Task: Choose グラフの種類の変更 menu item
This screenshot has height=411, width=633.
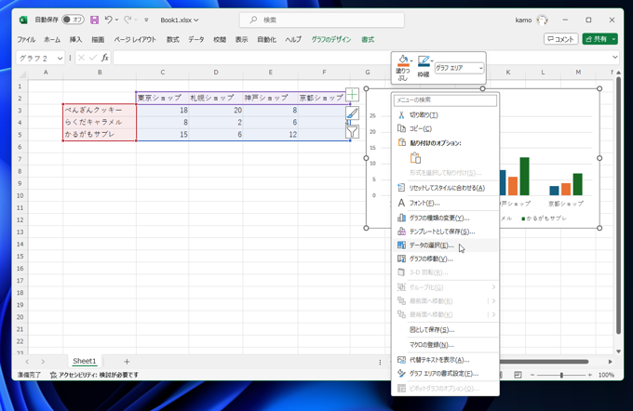Action: pyautogui.click(x=445, y=218)
